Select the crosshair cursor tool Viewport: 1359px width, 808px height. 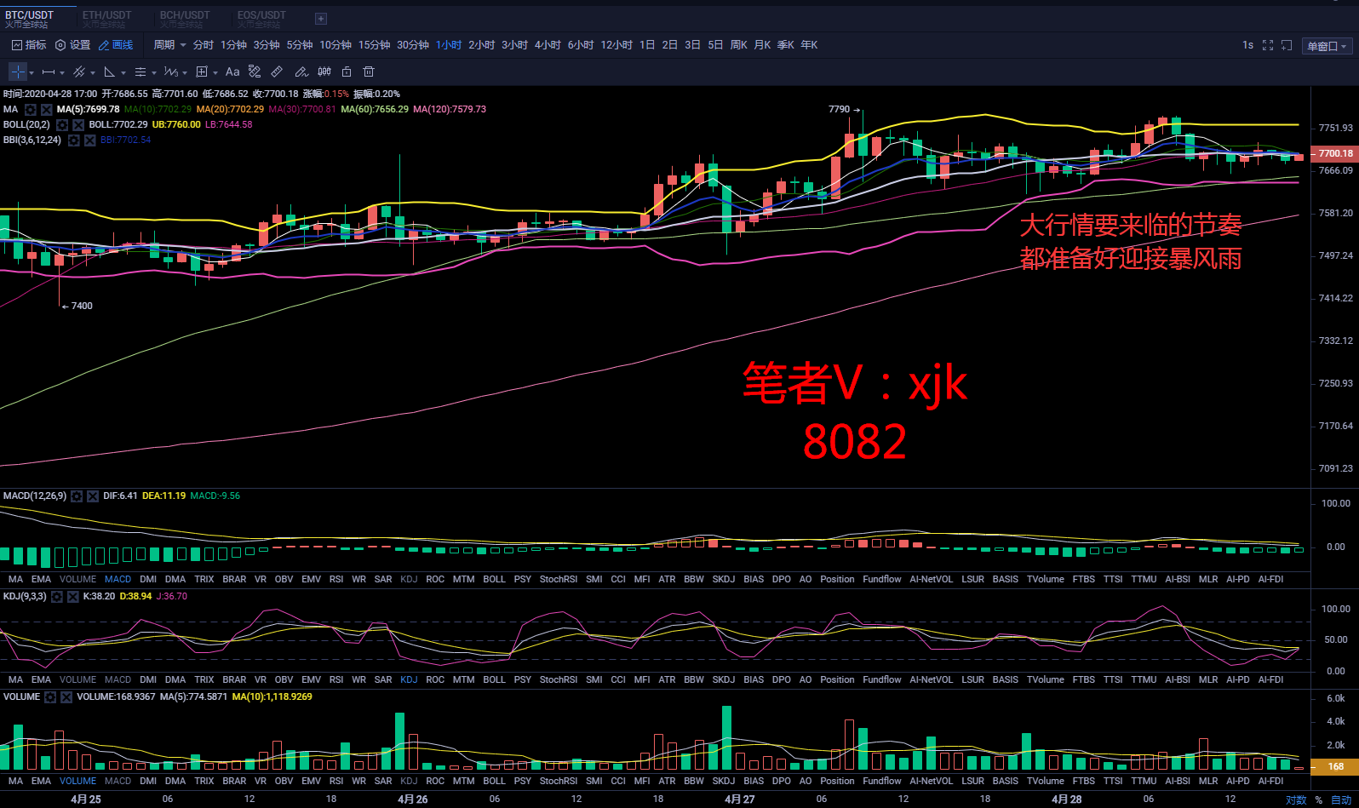coord(18,72)
